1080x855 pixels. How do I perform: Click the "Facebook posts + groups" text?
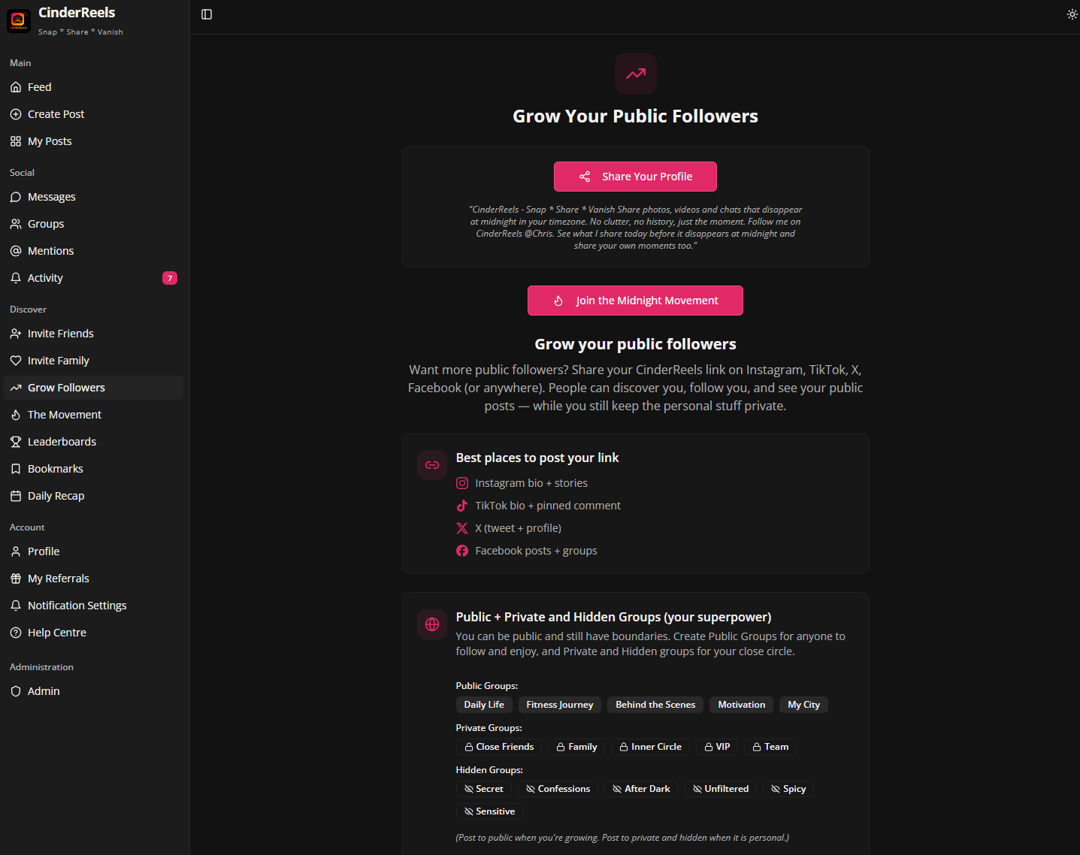coord(537,551)
